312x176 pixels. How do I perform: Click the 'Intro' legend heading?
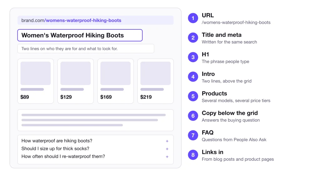[208, 74]
